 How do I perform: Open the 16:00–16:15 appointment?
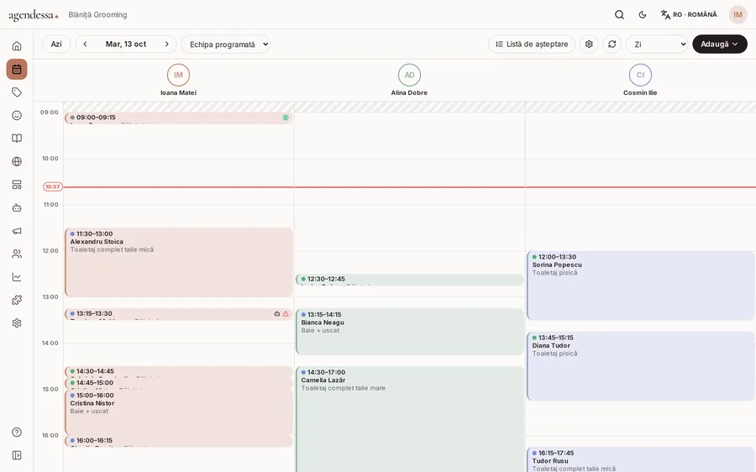178,441
